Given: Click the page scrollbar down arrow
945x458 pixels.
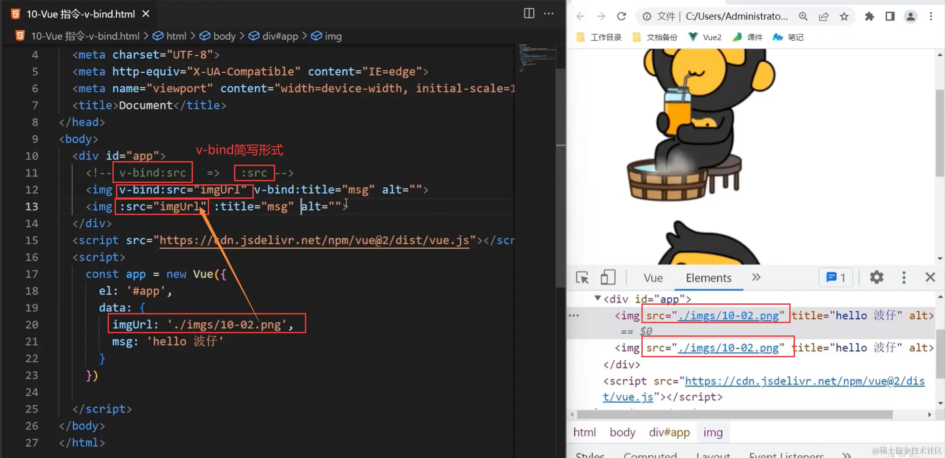Looking at the screenshot, I should [x=940, y=258].
